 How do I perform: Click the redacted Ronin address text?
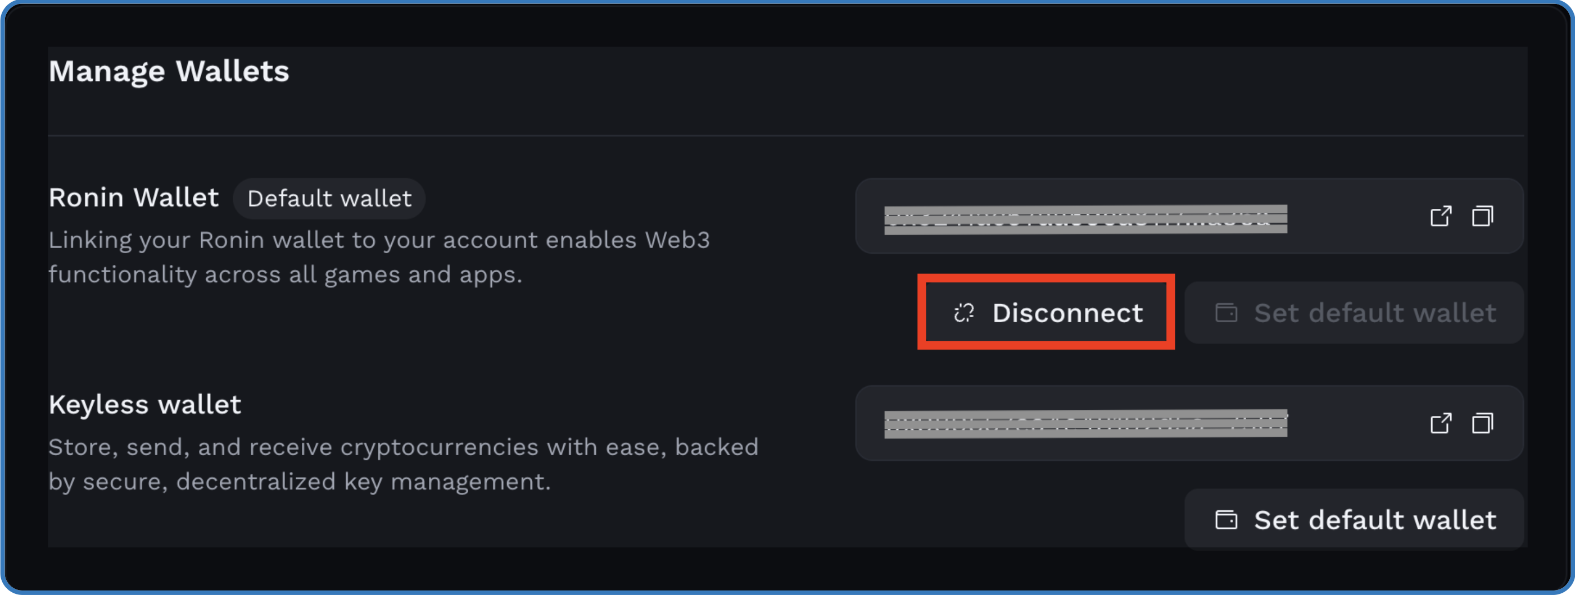coord(1085,219)
